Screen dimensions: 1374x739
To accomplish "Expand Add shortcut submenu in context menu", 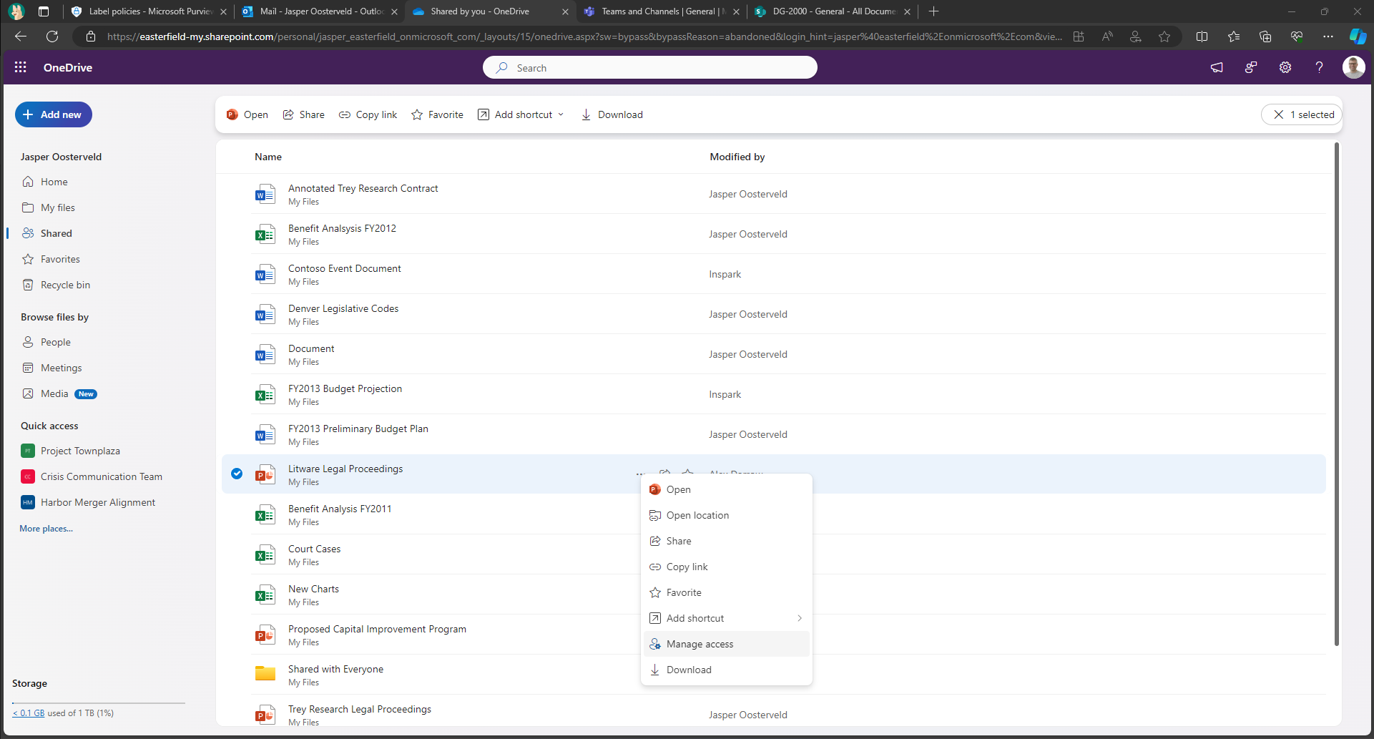I will (x=800, y=618).
